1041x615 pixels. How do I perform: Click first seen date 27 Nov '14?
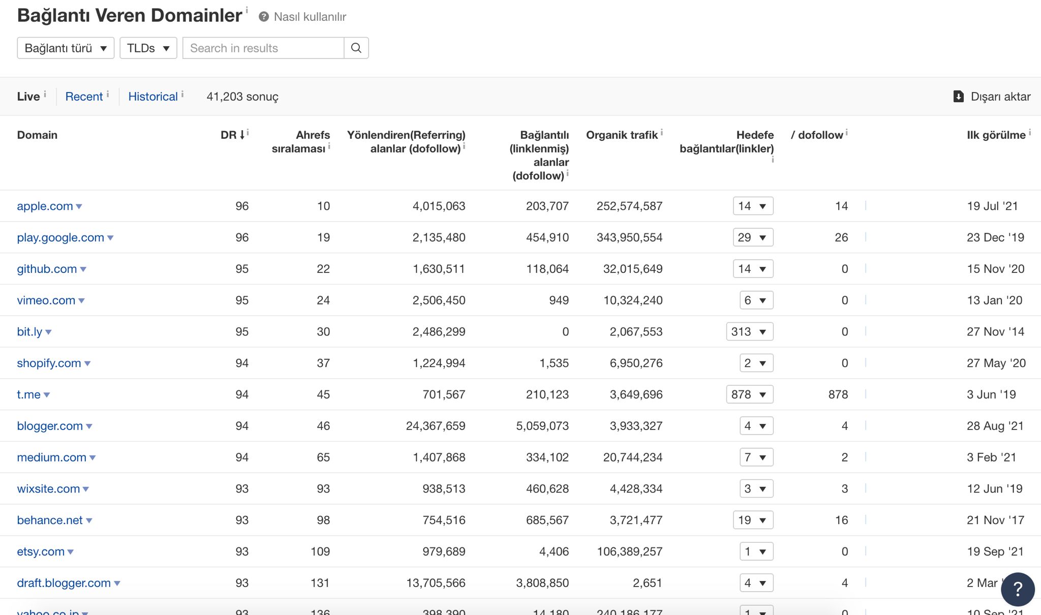995,331
